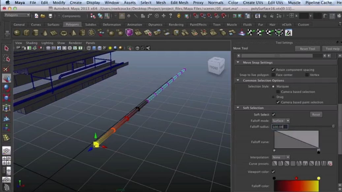Enable Camera based selection checkbox
The width and height of the screenshot is (342, 192).
pos(278,92)
